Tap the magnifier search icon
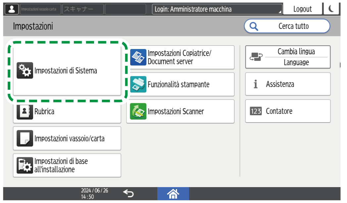The height and width of the screenshot is (203, 347). click(254, 26)
